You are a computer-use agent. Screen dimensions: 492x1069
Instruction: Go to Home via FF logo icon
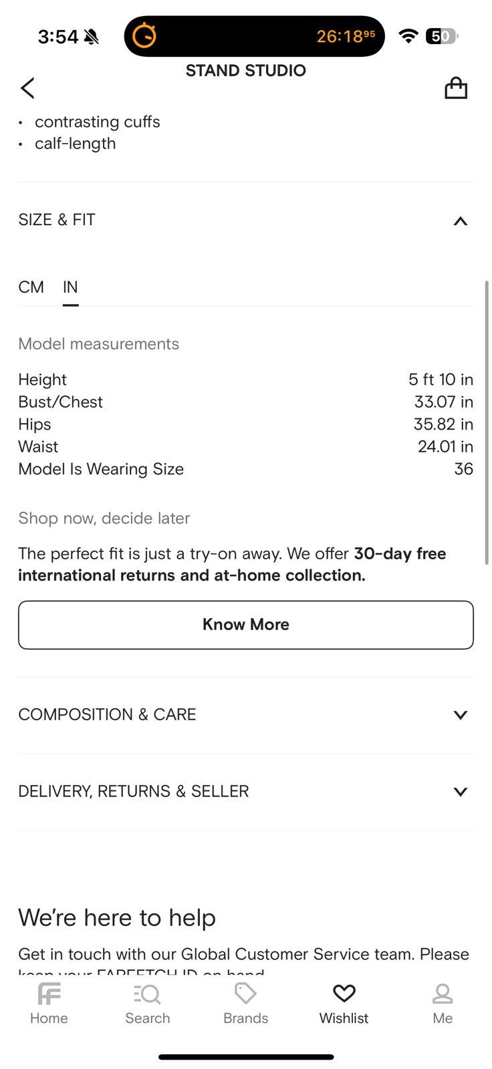pos(49,994)
